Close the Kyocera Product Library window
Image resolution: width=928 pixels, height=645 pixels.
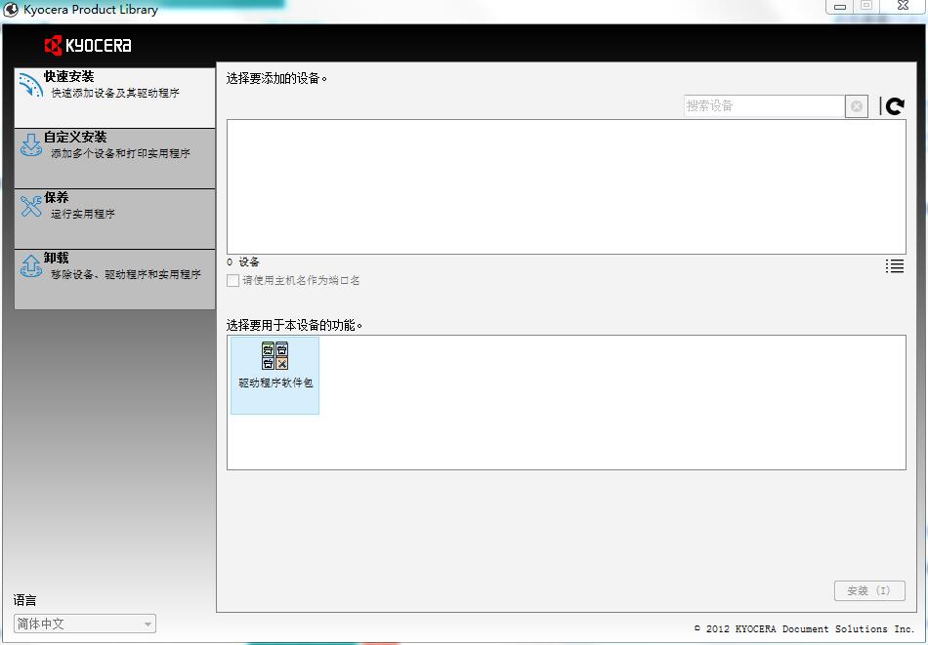[x=904, y=6]
